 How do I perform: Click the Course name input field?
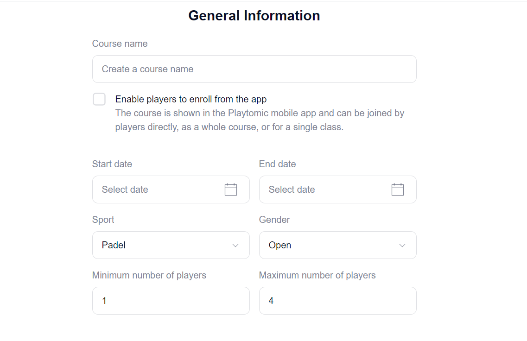point(254,69)
